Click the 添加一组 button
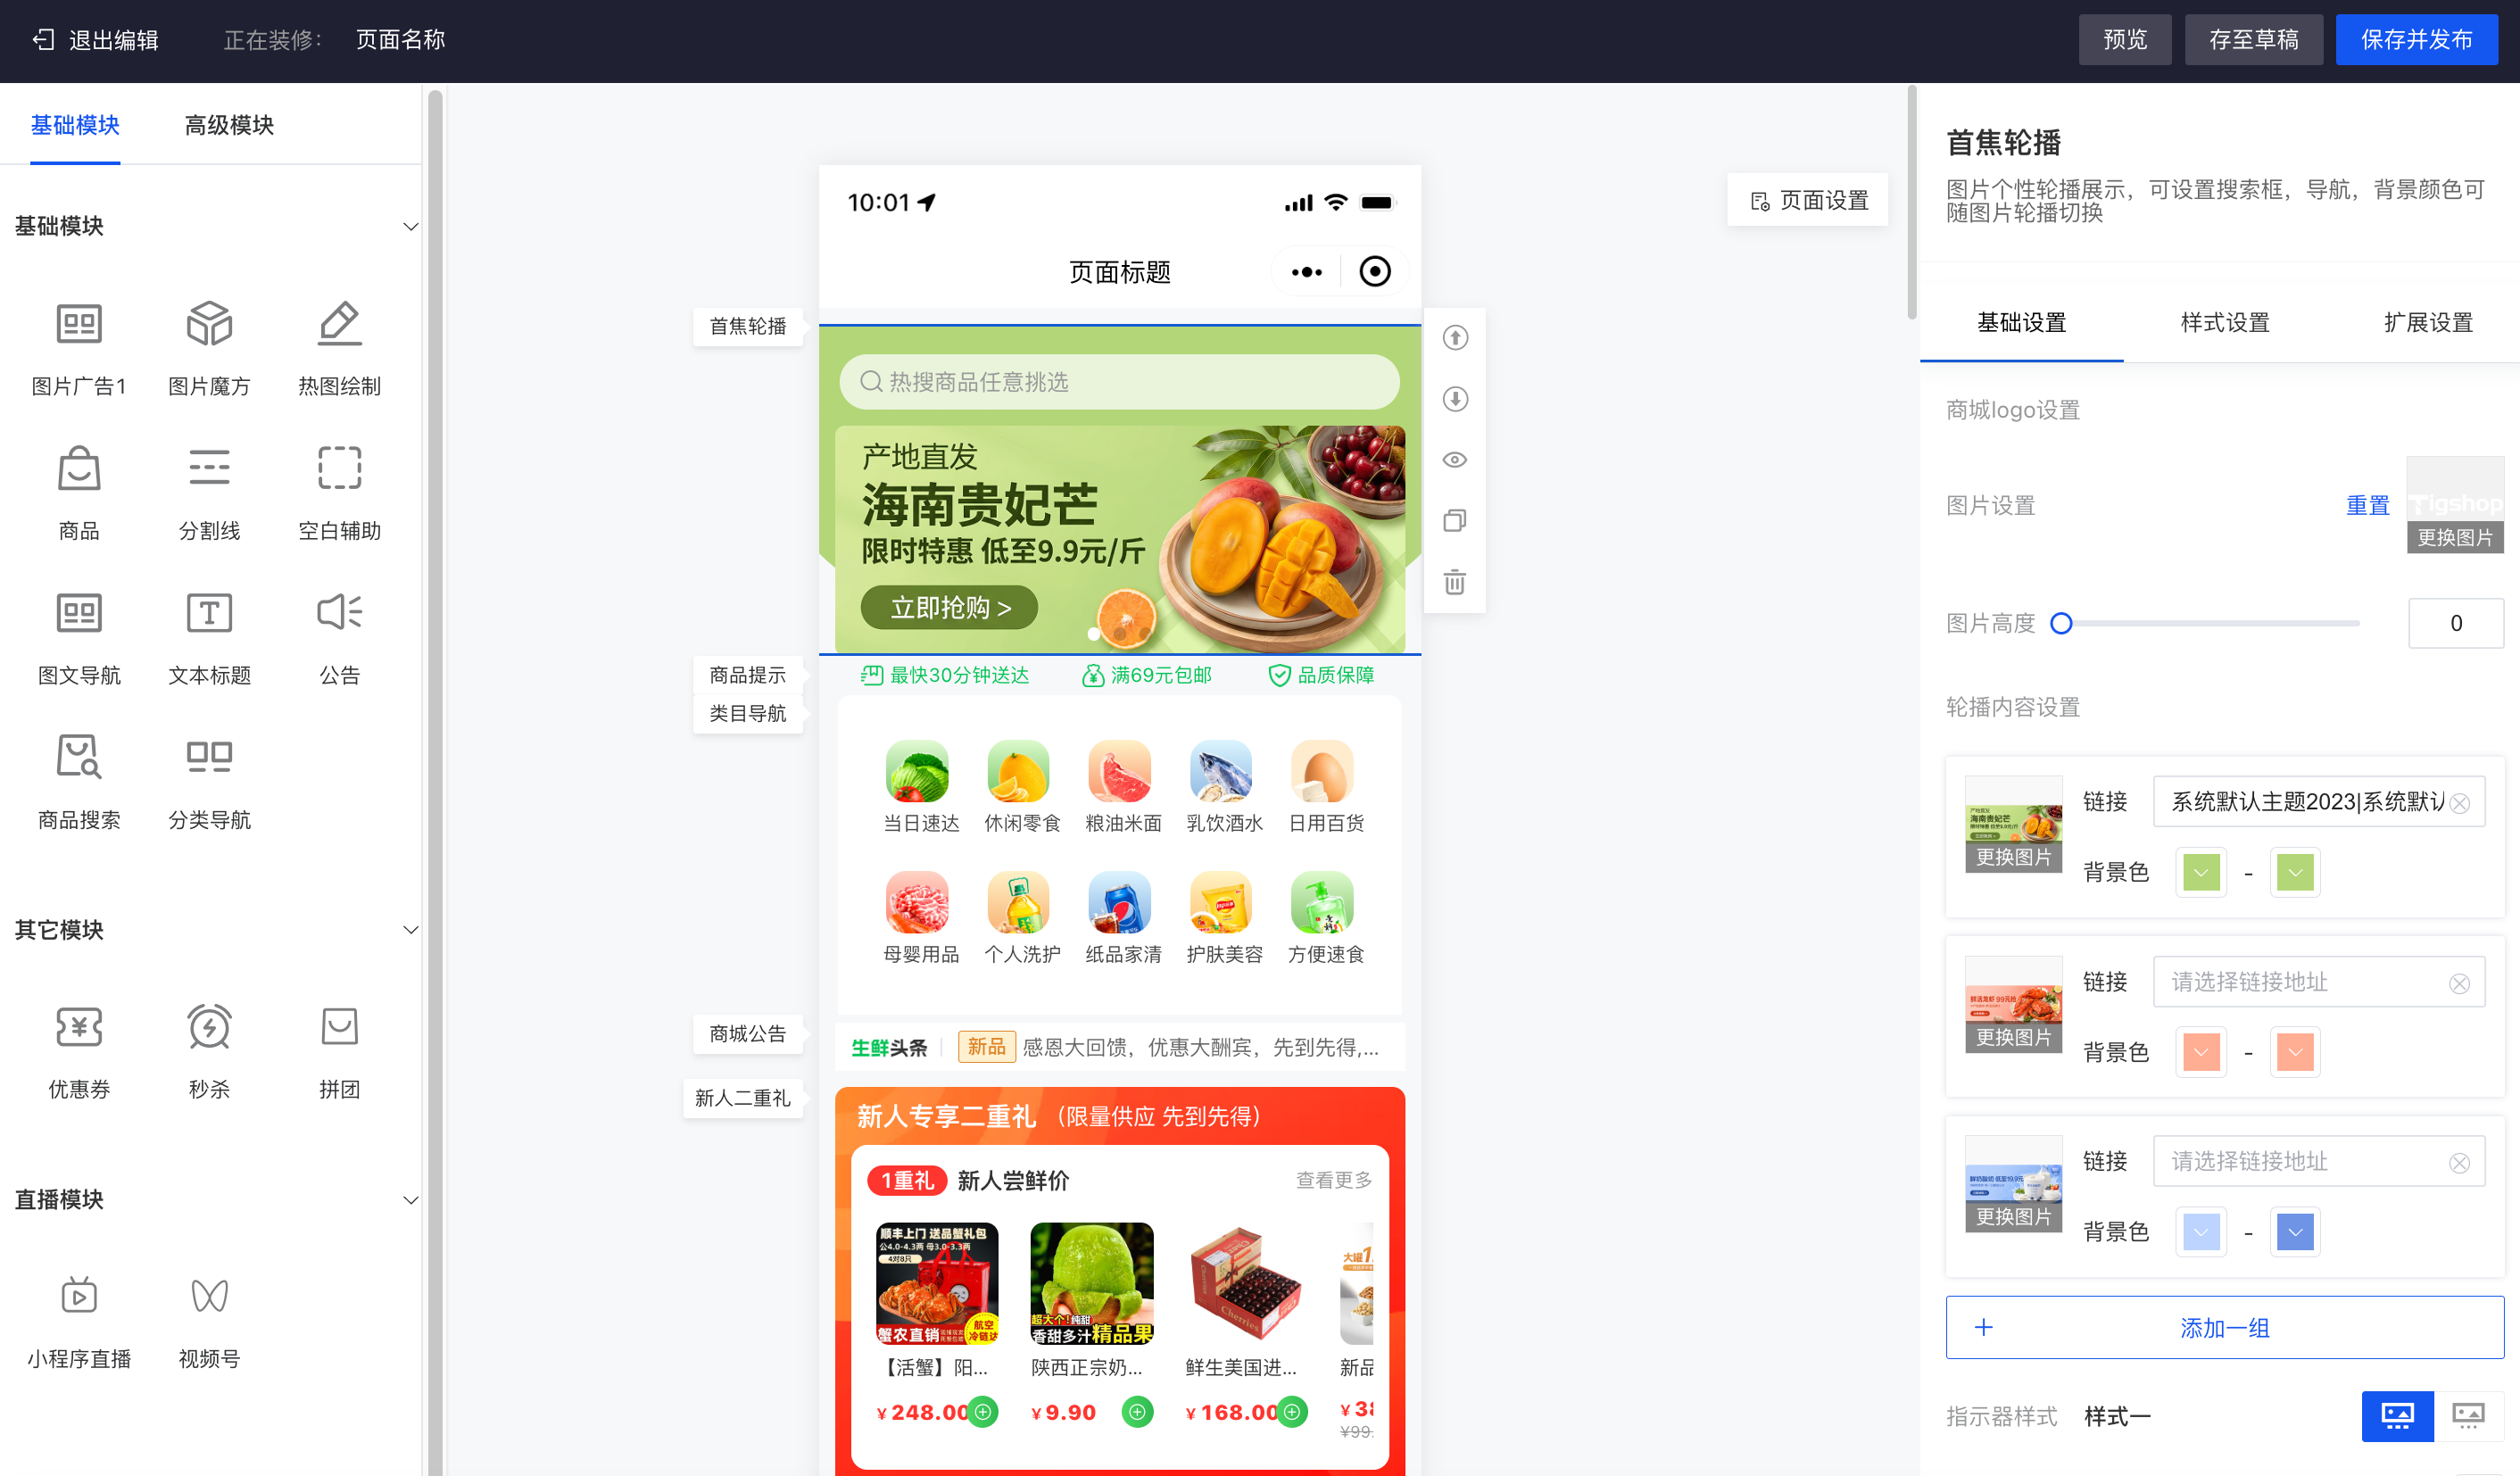Screen dimensions: 2520x1476 pyautogui.click(x=2224, y=1328)
